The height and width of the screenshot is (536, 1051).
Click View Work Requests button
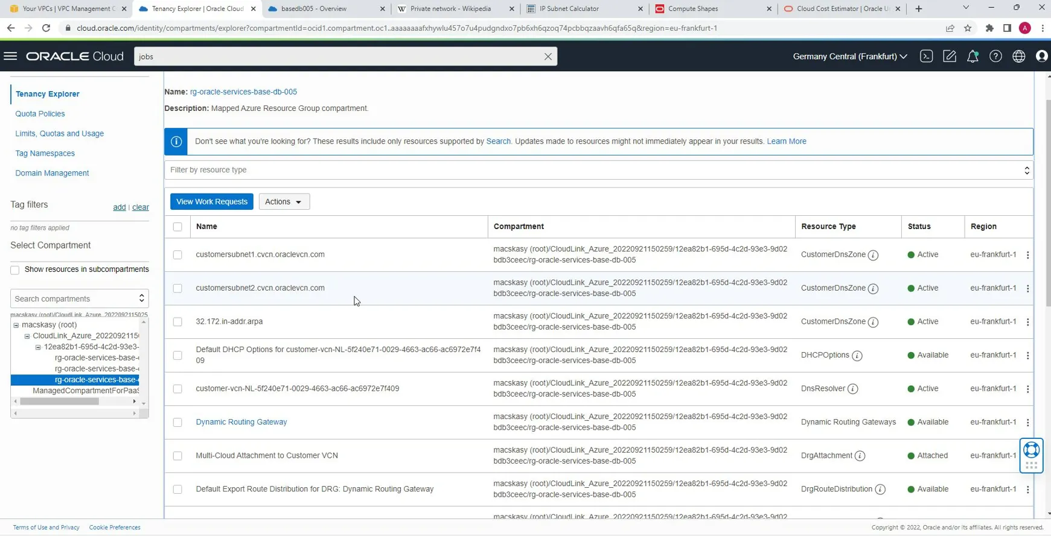tap(211, 201)
